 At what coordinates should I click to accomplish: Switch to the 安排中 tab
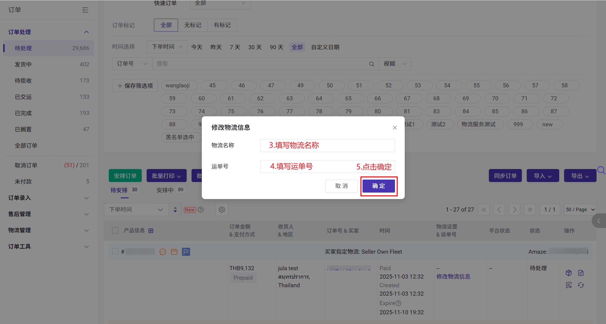[x=165, y=190]
